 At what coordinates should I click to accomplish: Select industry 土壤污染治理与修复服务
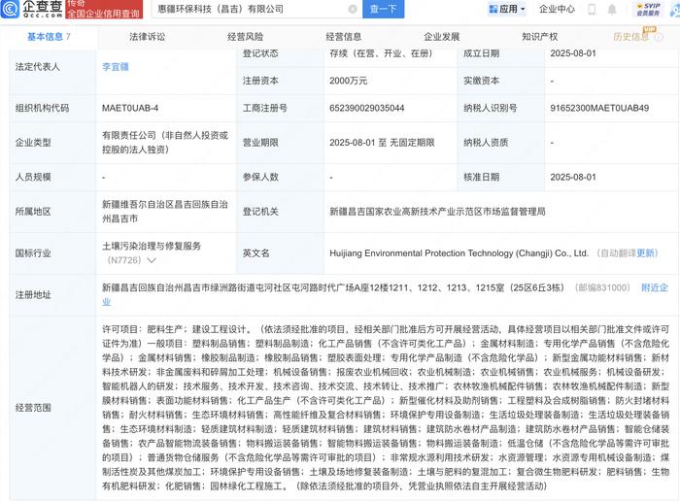point(152,247)
